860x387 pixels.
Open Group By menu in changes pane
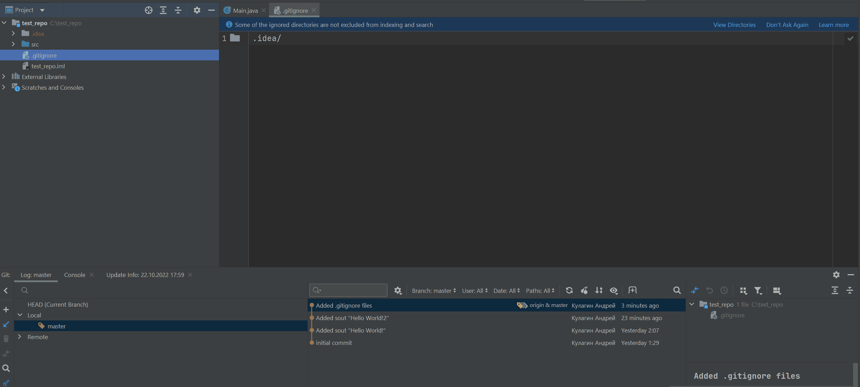[744, 290]
